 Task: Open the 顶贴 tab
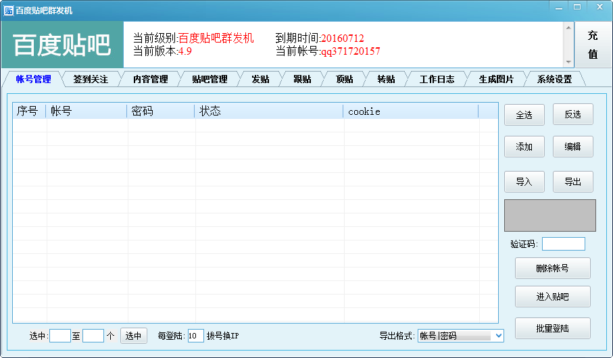click(344, 79)
